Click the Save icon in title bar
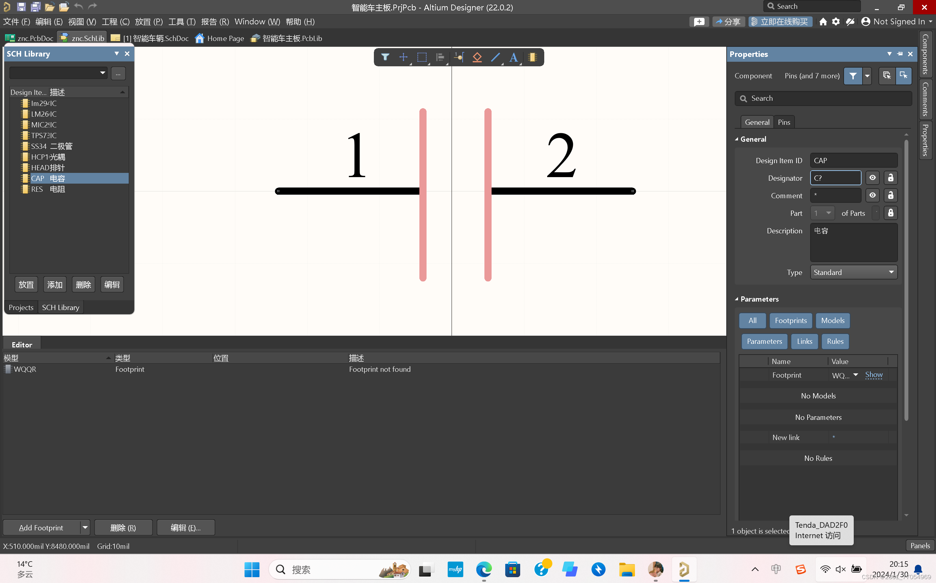Screen dimensions: 936x583 21,6
